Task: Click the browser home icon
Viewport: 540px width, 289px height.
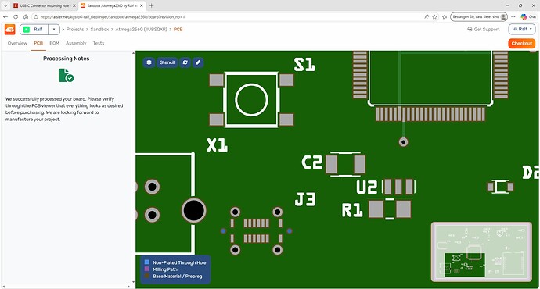Action: (x=26, y=16)
